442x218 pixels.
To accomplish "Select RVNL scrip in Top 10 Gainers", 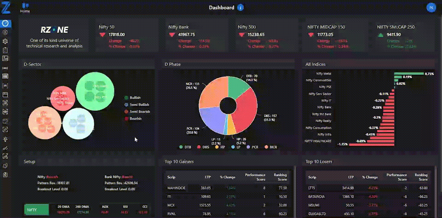I will [x=171, y=214].
